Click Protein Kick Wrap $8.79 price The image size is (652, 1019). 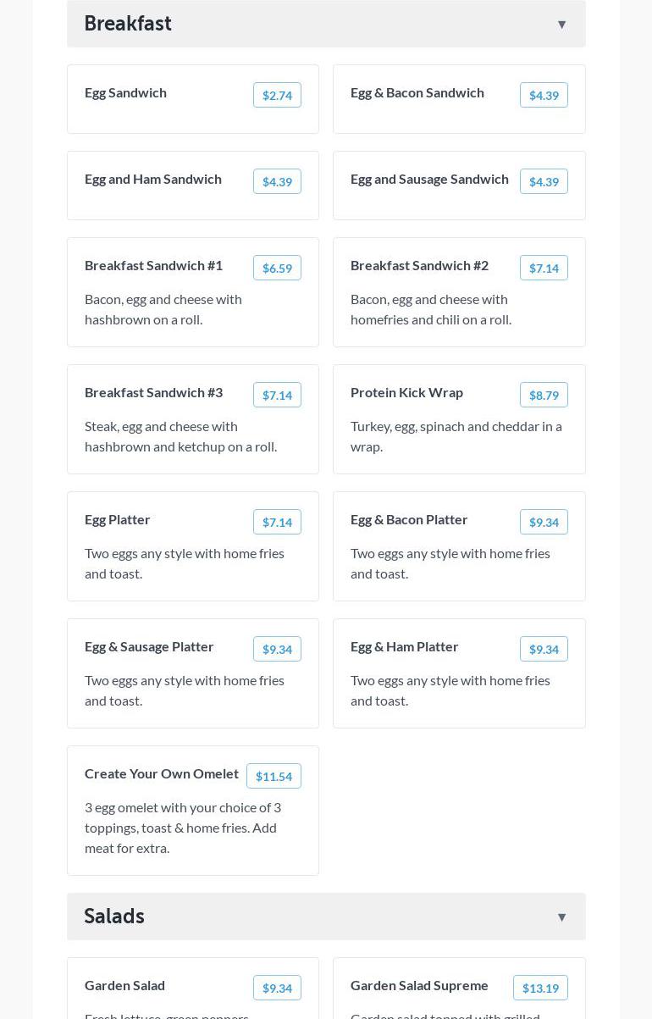pos(544,395)
